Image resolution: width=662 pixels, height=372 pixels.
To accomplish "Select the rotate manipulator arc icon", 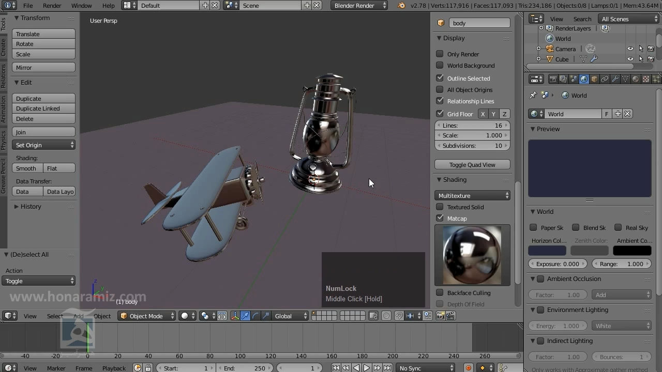I will [255, 316].
